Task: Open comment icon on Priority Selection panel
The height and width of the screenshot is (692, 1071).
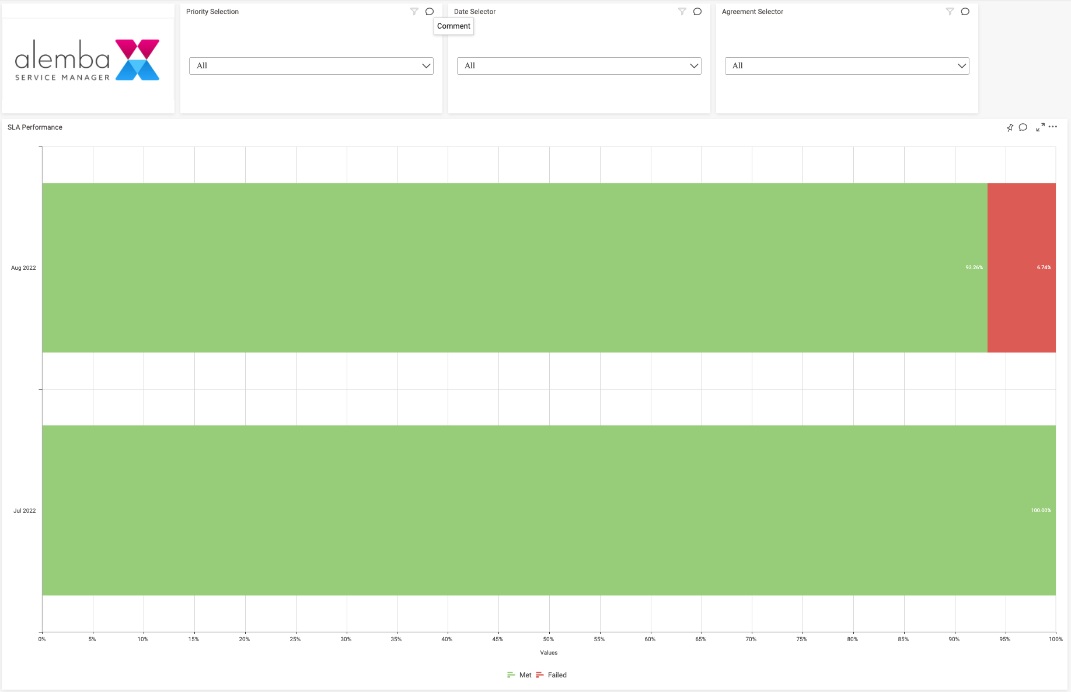Action: (x=430, y=12)
